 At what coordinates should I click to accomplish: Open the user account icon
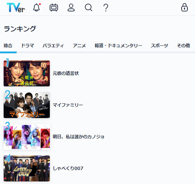pyautogui.click(x=71, y=8)
